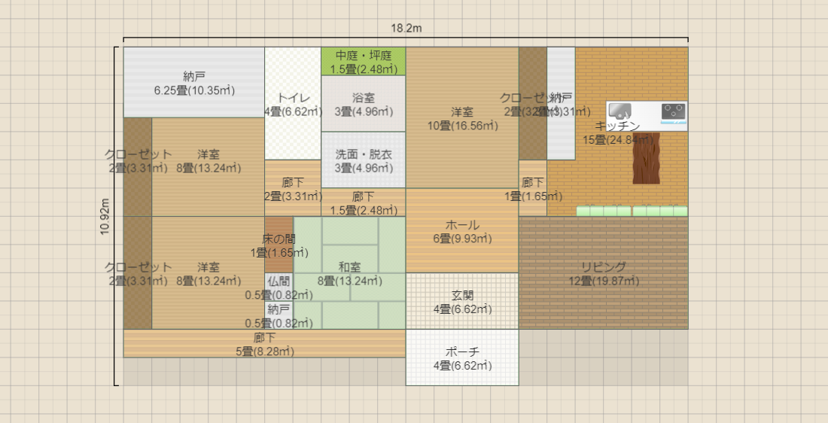Select the green 中庭・坪庭 courtyard area
Screen dimensions: 828x423
point(364,61)
